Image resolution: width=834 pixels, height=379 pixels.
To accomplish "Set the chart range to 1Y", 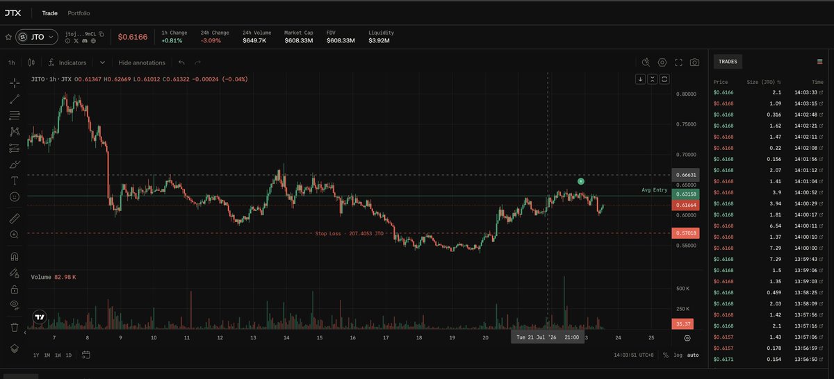I will [36, 355].
